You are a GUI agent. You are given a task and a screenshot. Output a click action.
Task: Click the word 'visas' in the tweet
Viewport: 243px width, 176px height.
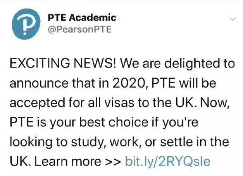(x=120, y=103)
